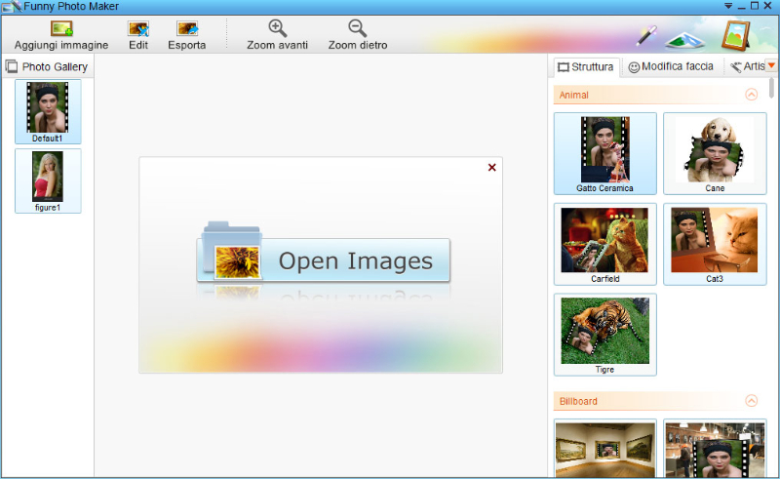Switch to the Modifica faccia tab
Viewport: 780px width, 479px height.
tap(671, 67)
